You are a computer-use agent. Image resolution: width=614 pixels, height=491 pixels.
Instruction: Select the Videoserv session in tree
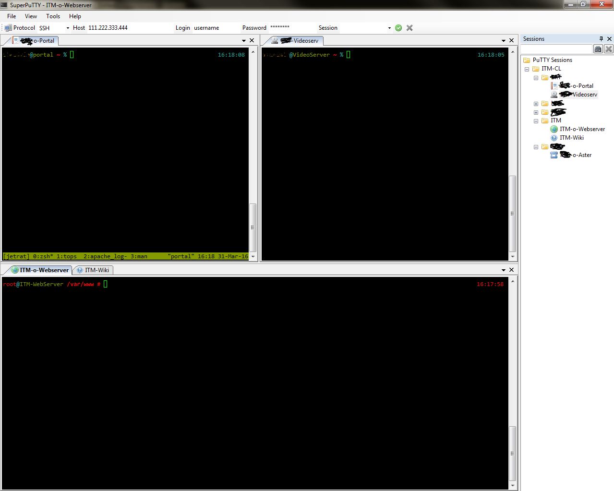coord(584,95)
